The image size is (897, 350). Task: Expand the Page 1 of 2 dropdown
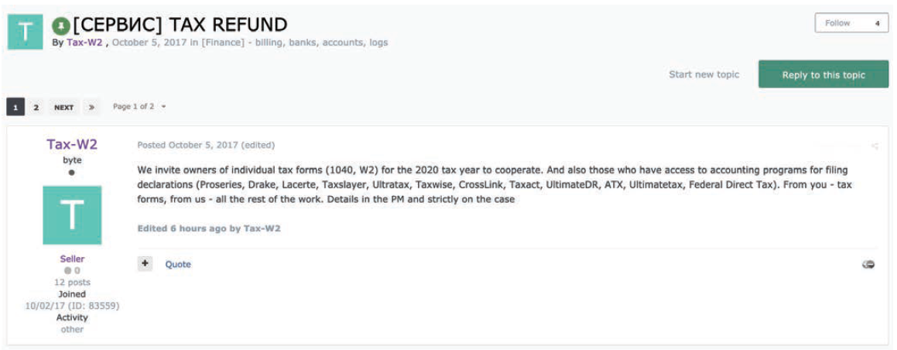coord(139,107)
